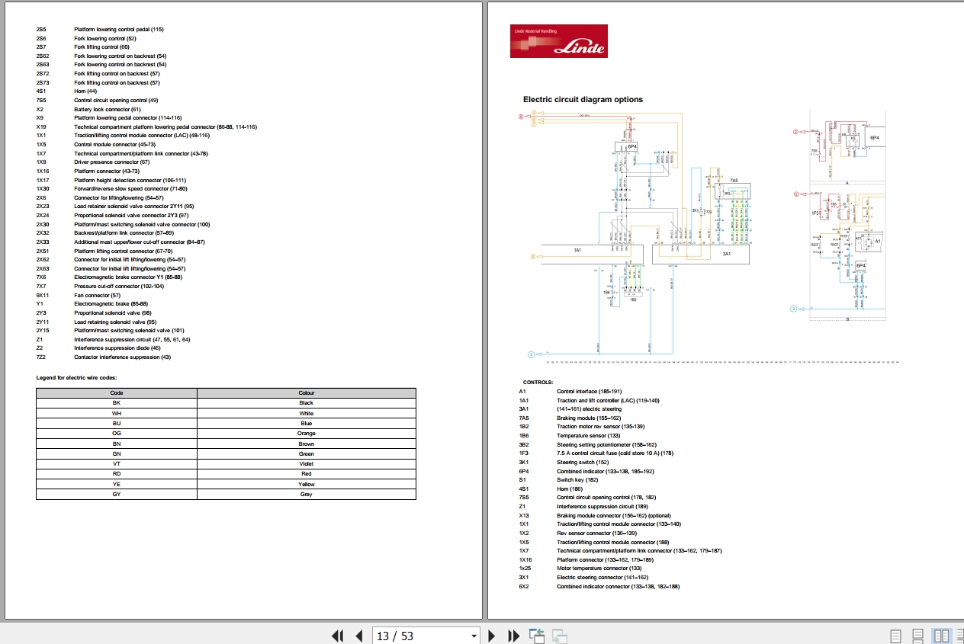
Task: Click the line Braking module (155-162)
Action: point(590,418)
